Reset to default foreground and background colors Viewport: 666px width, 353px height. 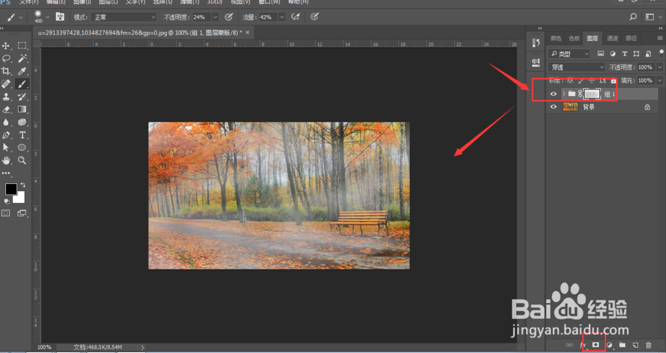[7, 201]
